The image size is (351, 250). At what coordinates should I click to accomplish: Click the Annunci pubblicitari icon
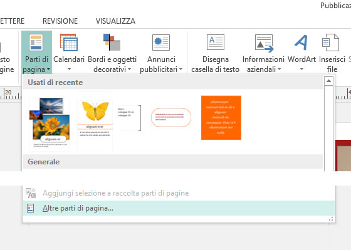(x=161, y=42)
